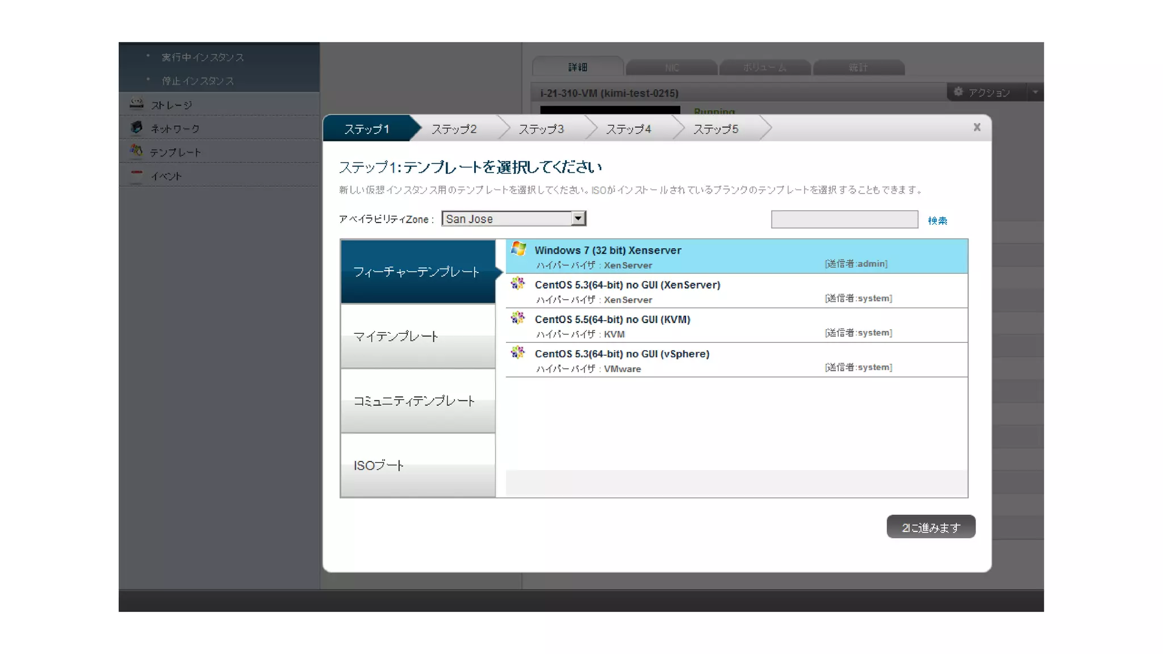Click the template search input field
Image resolution: width=1163 pixels, height=654 pixels.
click(x=844, y=220)
